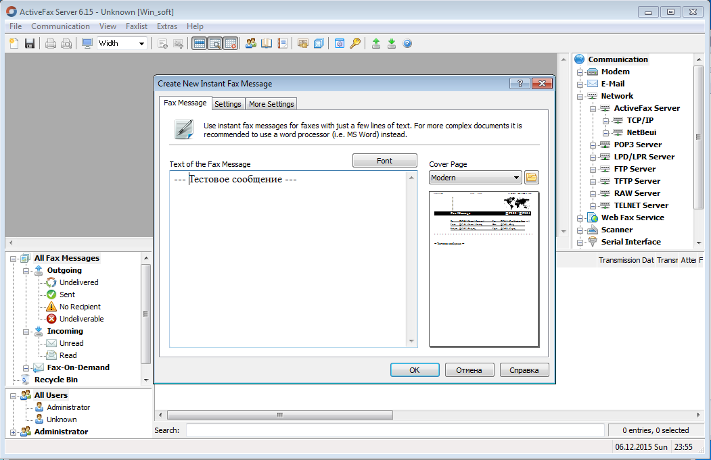711x460 pixels.
Task: Switch to the Settings tab
Action: tap(228, 104)
